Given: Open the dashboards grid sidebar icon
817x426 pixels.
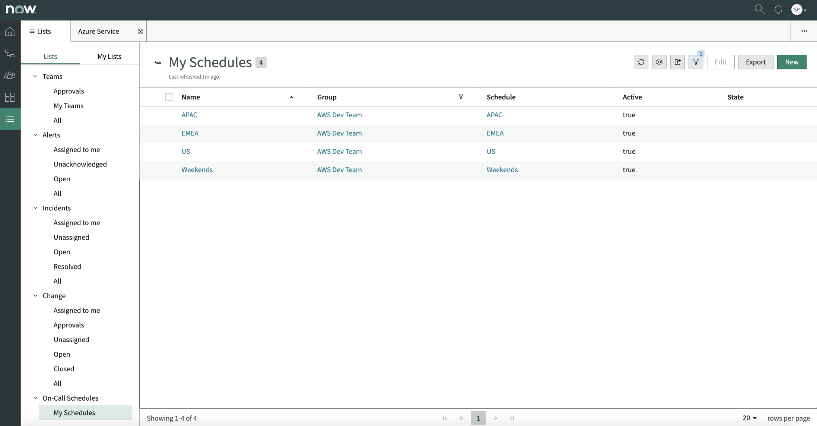Looking at the screenshot, I should [10, 97].
